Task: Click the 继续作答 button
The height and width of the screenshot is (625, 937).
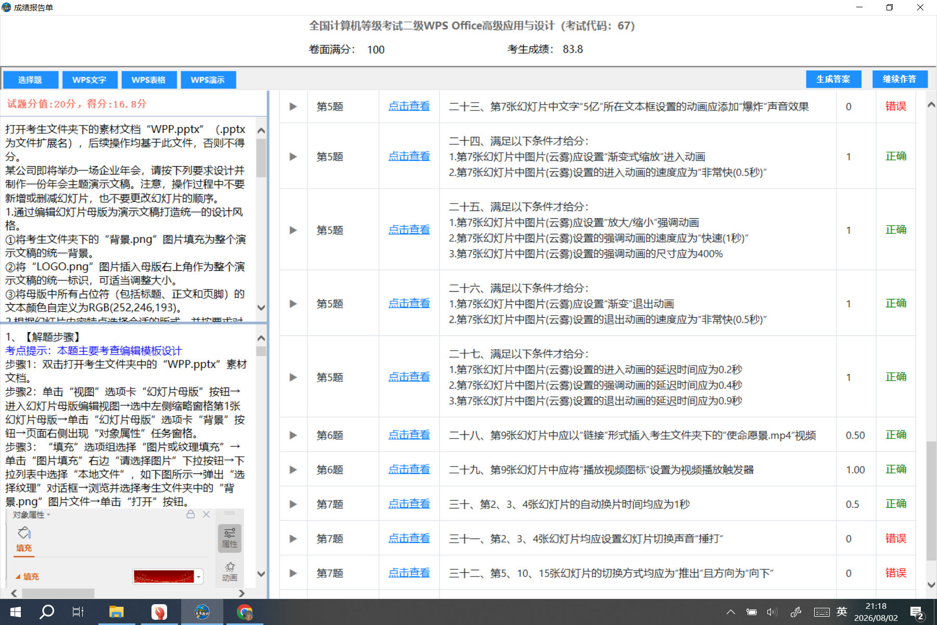Action: [900, 79]
